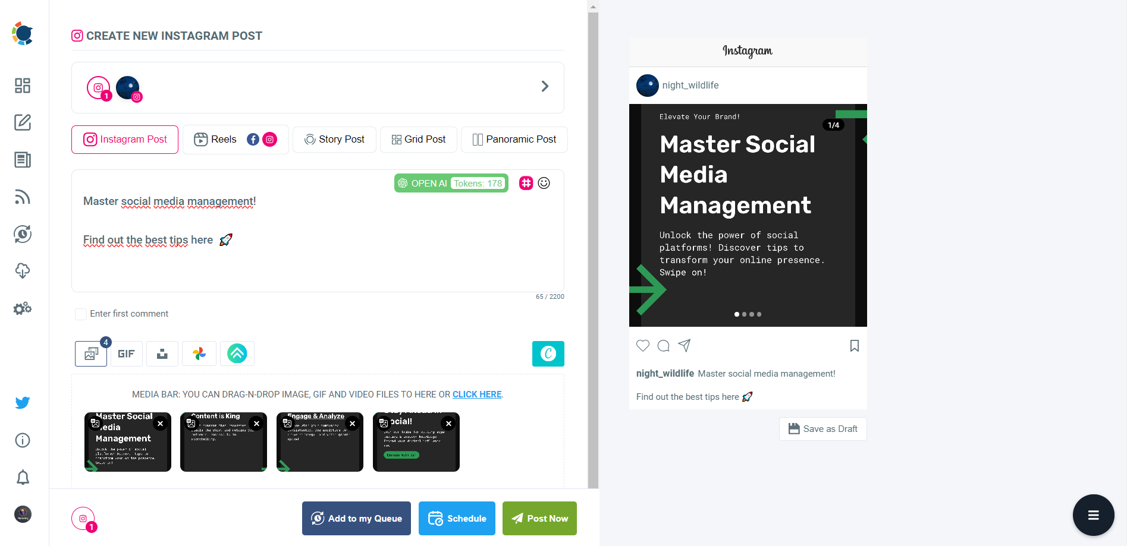1127x546 pixels.
Task: Open the hashtag picker in caption editor
Action: point(526,183)
